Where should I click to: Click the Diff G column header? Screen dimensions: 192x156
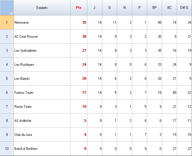pyautogui.click(x=184, y=8)
